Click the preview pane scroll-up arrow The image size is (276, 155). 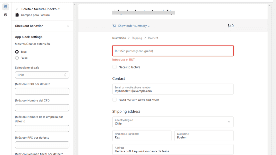tap(269, 6)
